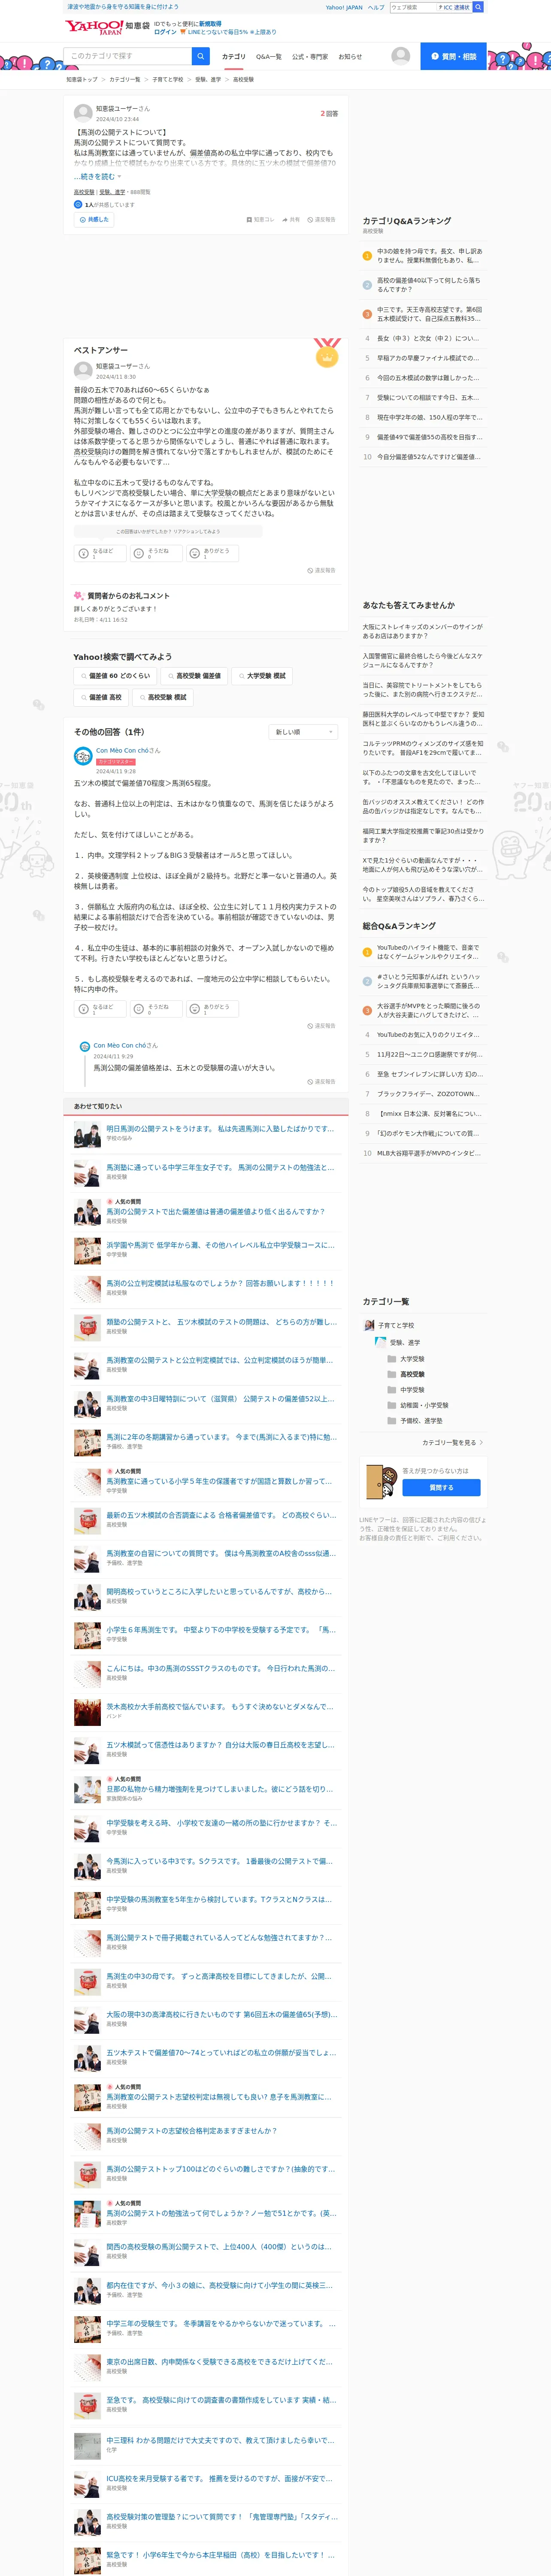The image size is (551, 2576).
Task: Search Yahoo for 高校受験 偏差値
Action: pos(194,676)
